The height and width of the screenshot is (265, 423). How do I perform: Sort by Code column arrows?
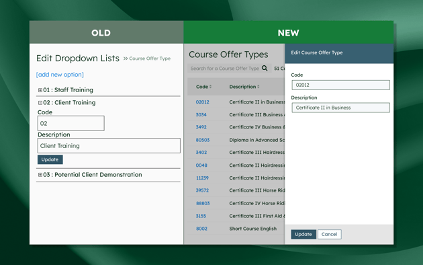click(210, 87)
